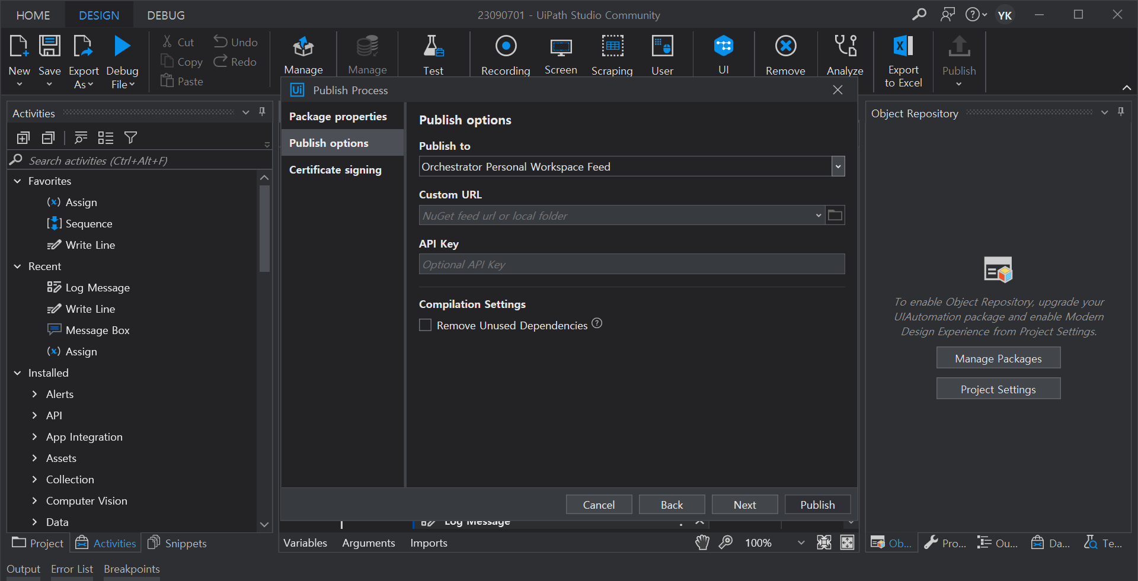Pin the Object Repository panel

pyautogui.click(x=1121, y=112)
